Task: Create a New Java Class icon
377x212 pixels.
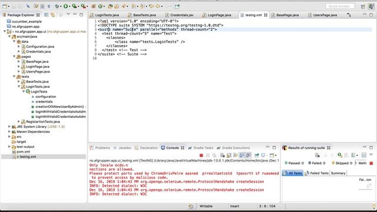Action: [100, 6]
